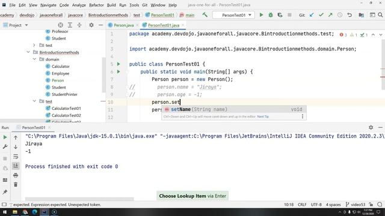This screenshot has height=216, width=385.
Task: Pin the Run tab with pin icon
Action: 5,192
